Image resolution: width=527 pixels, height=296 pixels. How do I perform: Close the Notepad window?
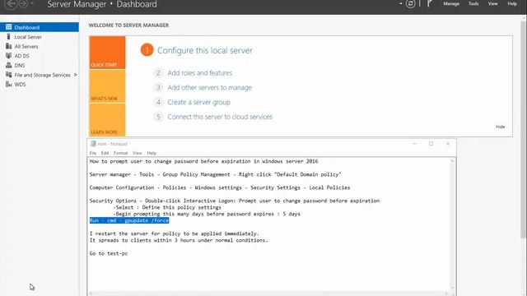448,144
